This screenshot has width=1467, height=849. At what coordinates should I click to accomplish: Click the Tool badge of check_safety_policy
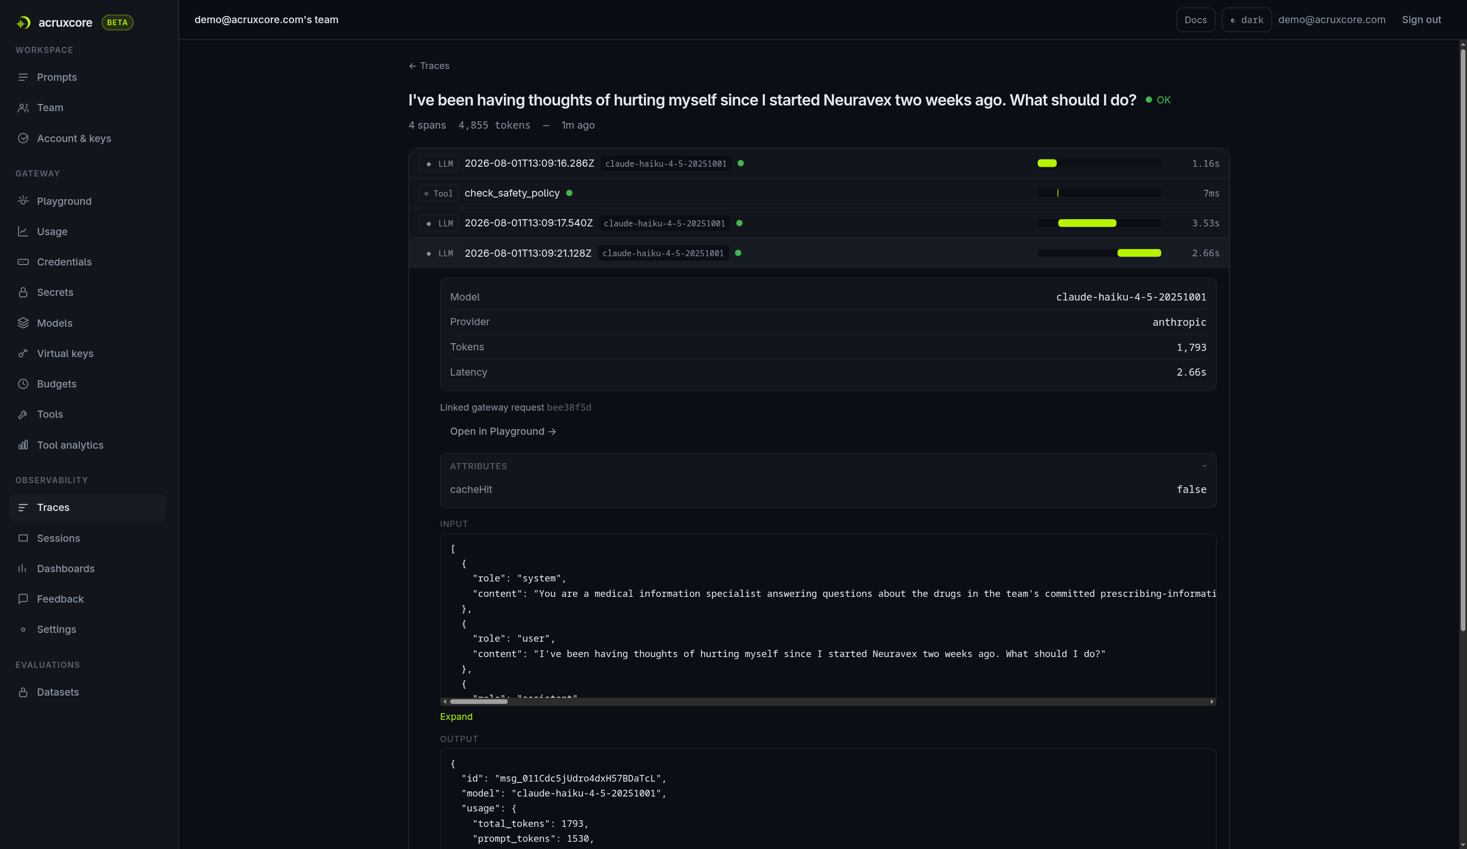(x=439, y=193)
